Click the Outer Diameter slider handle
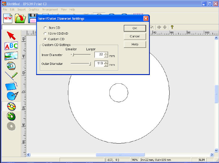Image resolution: width=219 pixels, height=163 pixels. pyautogui.click(x=90, y=64)
